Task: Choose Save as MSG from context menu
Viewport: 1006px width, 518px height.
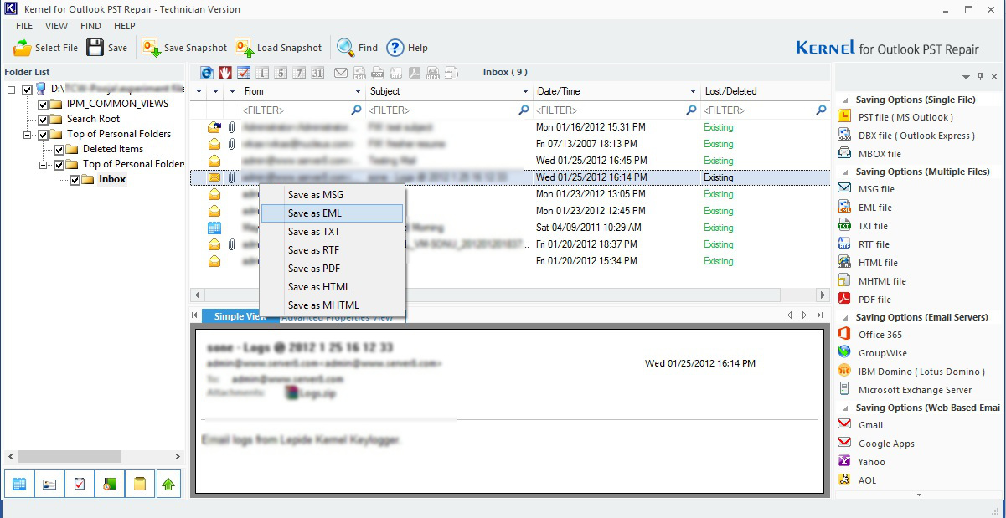Action: click(333, 195)
